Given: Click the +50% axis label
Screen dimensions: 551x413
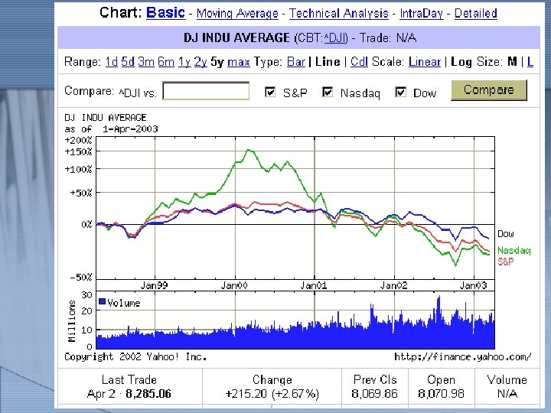Looking at the screenshot, I should pos(81,193).
